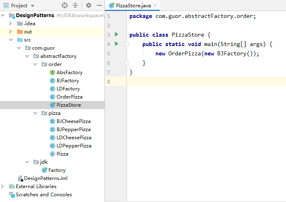
Task: Run class from gutter arrow at line 3
Action: tap(116, 34)
